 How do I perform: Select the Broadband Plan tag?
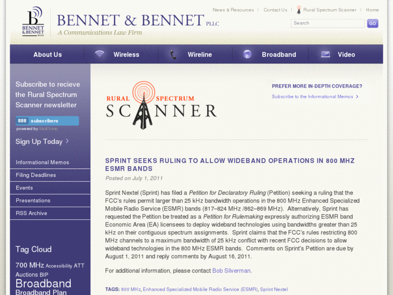[41, 292]
